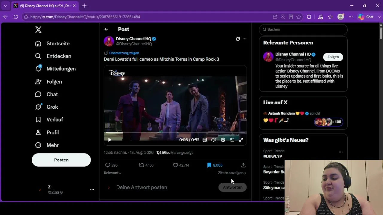
Task: Open a new browser tab
Action: point(84,6)
